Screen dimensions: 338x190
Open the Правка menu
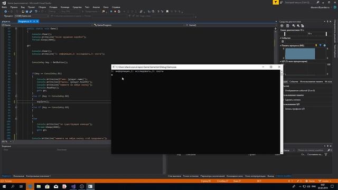click(x=14, y=7)
